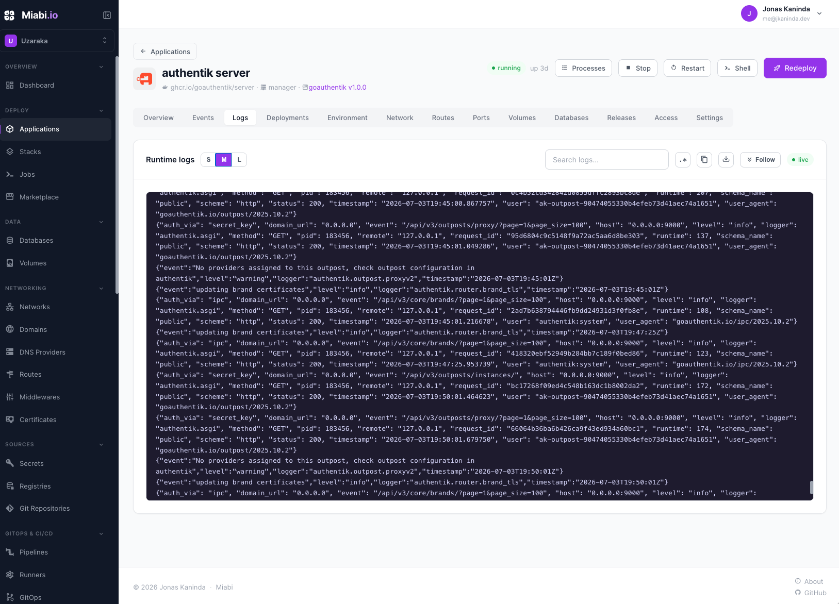Switch to the Environment tab
The height and width of the screenshot is (604, 839).
(x=348, y=118)
